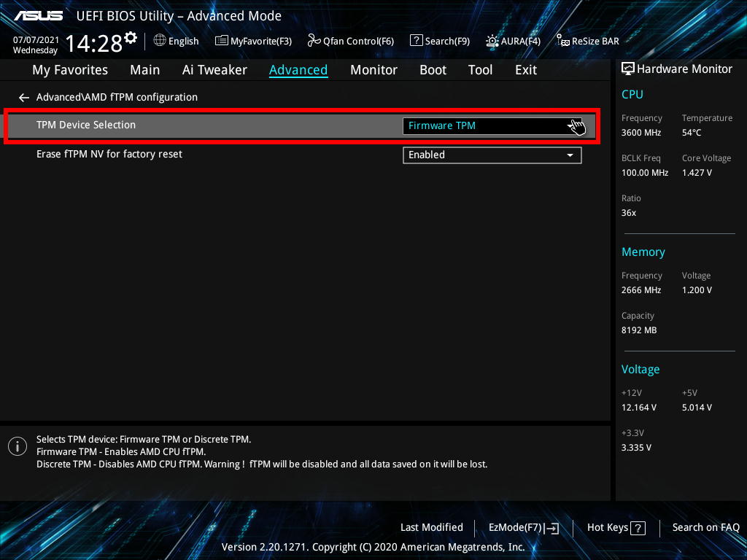Open MyFavorite(F3) list
747x560 pixels.
click(253, 41)
